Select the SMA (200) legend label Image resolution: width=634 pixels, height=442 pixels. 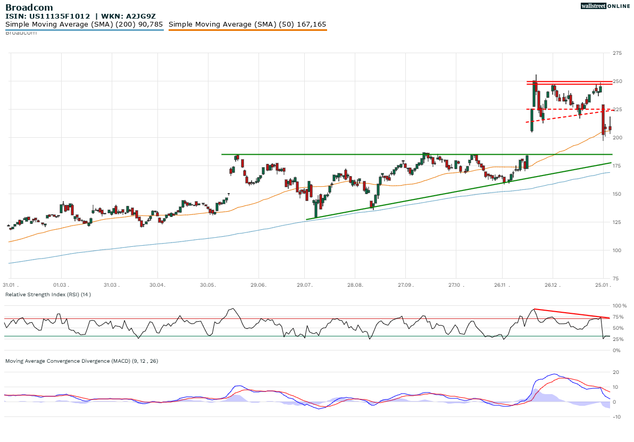[84, 24]
